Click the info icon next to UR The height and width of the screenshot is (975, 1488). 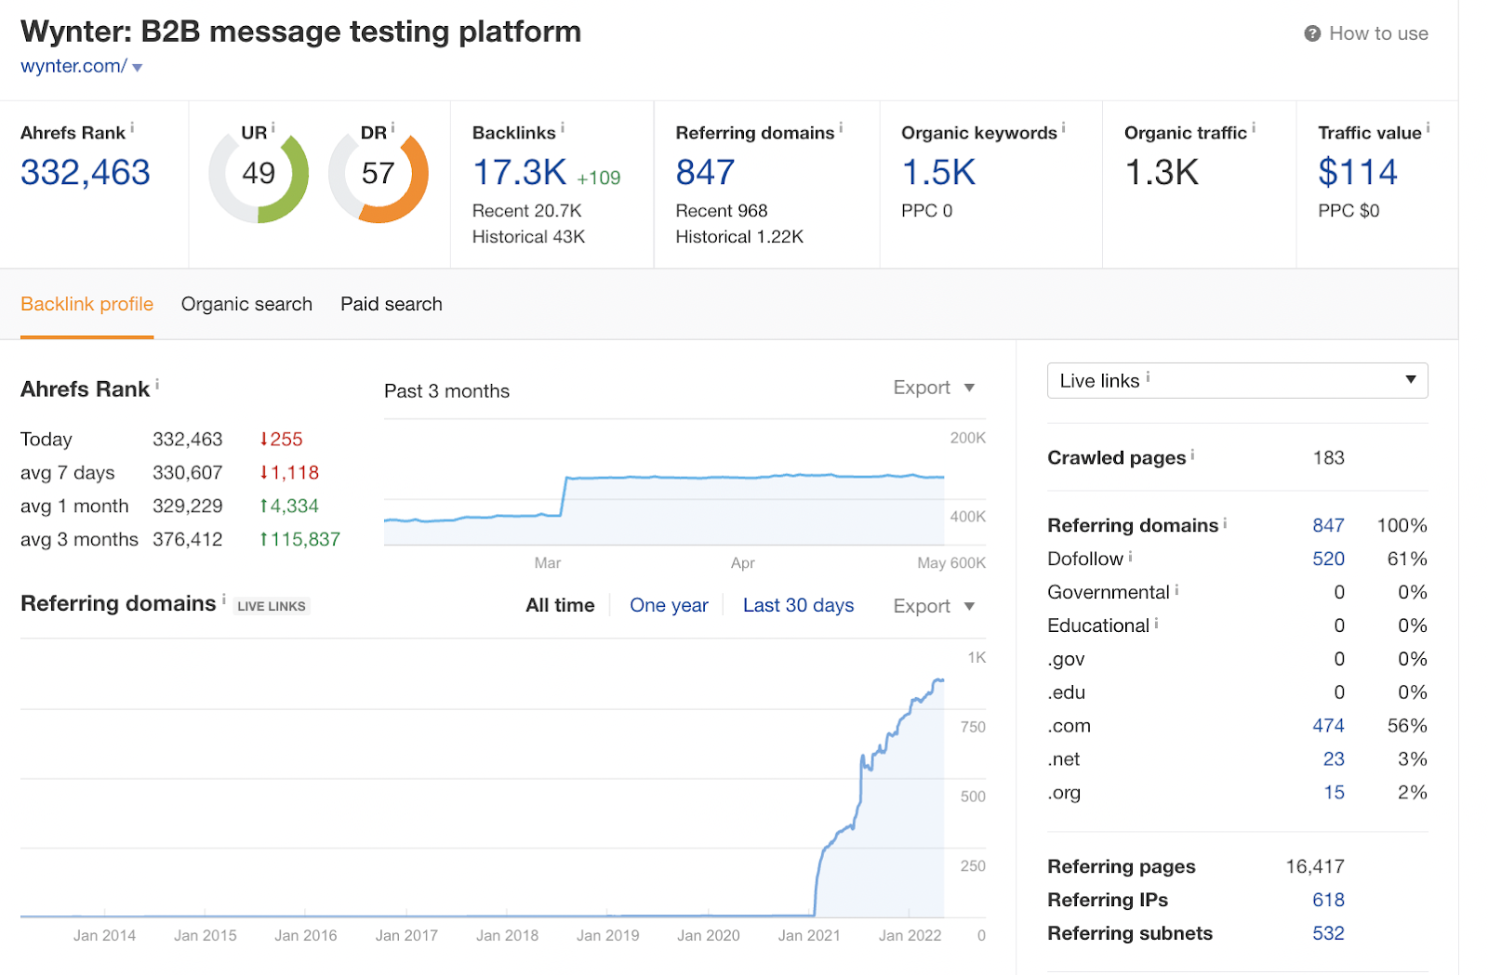tap(272, 127)
